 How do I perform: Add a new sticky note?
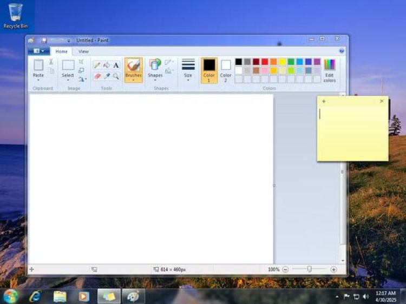tap(324, 101)
